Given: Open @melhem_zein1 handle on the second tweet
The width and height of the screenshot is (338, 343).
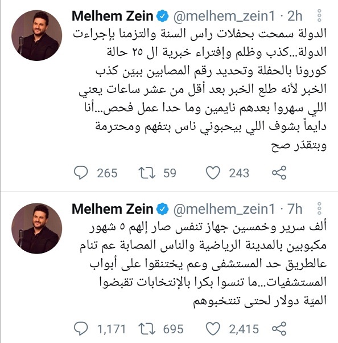Looking at the screenshot, I should tap(224, 209).
